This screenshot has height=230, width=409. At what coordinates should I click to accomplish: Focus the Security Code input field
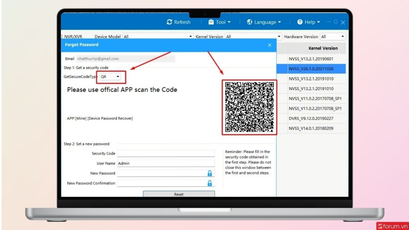(x=166, y=153)
